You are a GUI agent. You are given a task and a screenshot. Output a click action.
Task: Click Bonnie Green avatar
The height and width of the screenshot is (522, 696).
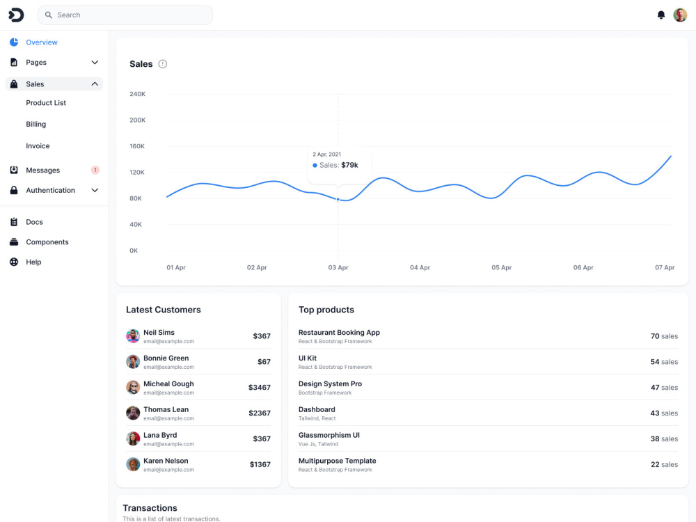click(x=133, y=362)
